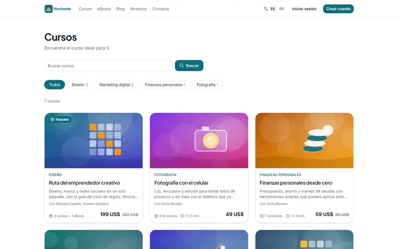Click the Buscar cursos search field
The image size is (398, 249).
click(108, 65)
